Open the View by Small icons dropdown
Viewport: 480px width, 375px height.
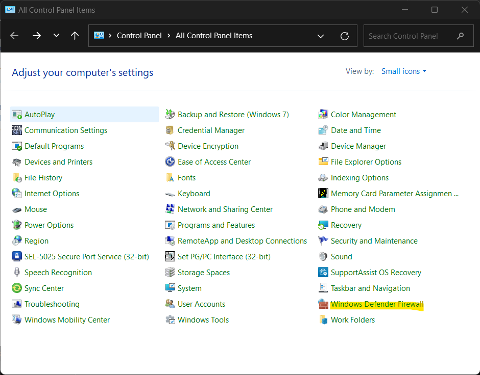[404, 71]
